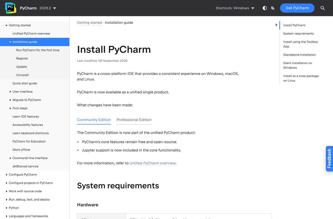Follow the Unified PyCharm overview inline link
333x219 pixels.
[153, 163]
